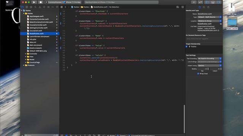Open the Debug navigator icon
Viewport: 243px width, 136px height.
click(x=48, y=7)
